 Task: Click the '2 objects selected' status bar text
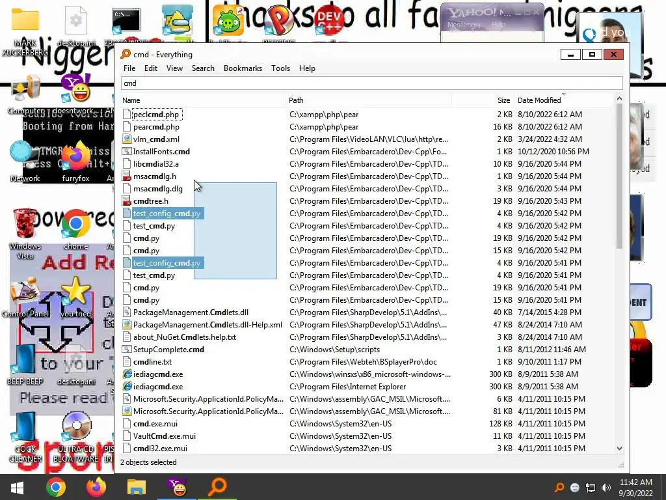148,462
